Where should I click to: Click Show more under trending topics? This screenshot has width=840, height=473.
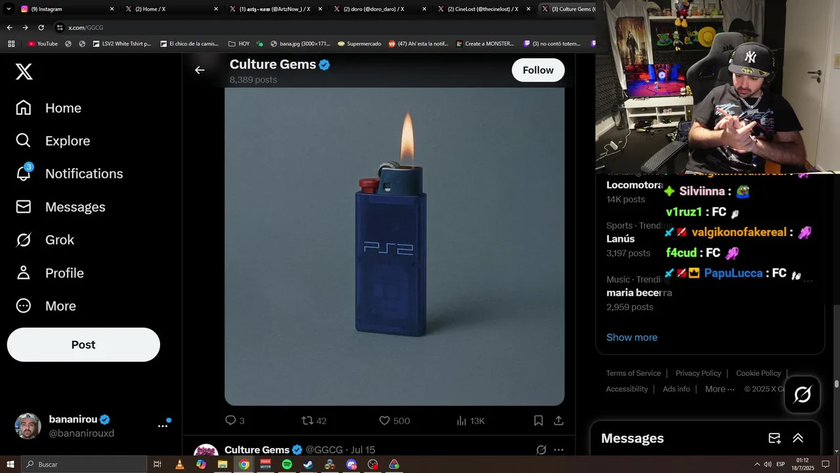pos(632,337)
